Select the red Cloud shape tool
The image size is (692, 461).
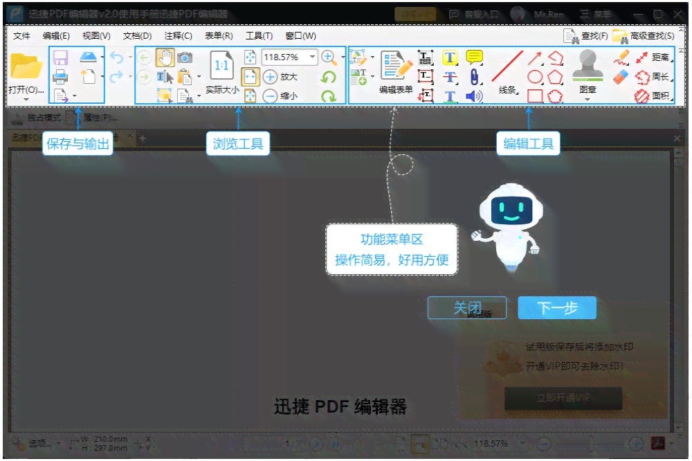coord(555,96)
